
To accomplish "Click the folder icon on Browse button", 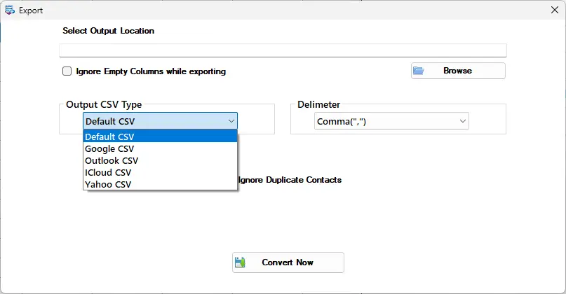I will coord(419,71).
